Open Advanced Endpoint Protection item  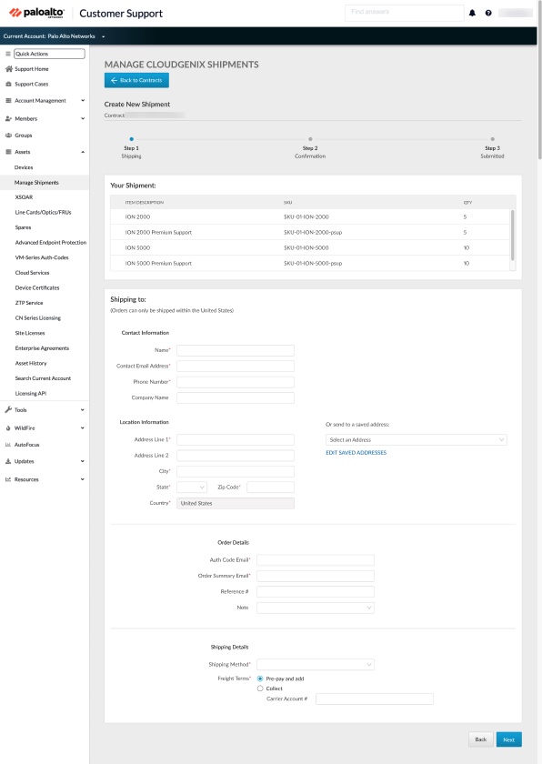pos(51,242)
